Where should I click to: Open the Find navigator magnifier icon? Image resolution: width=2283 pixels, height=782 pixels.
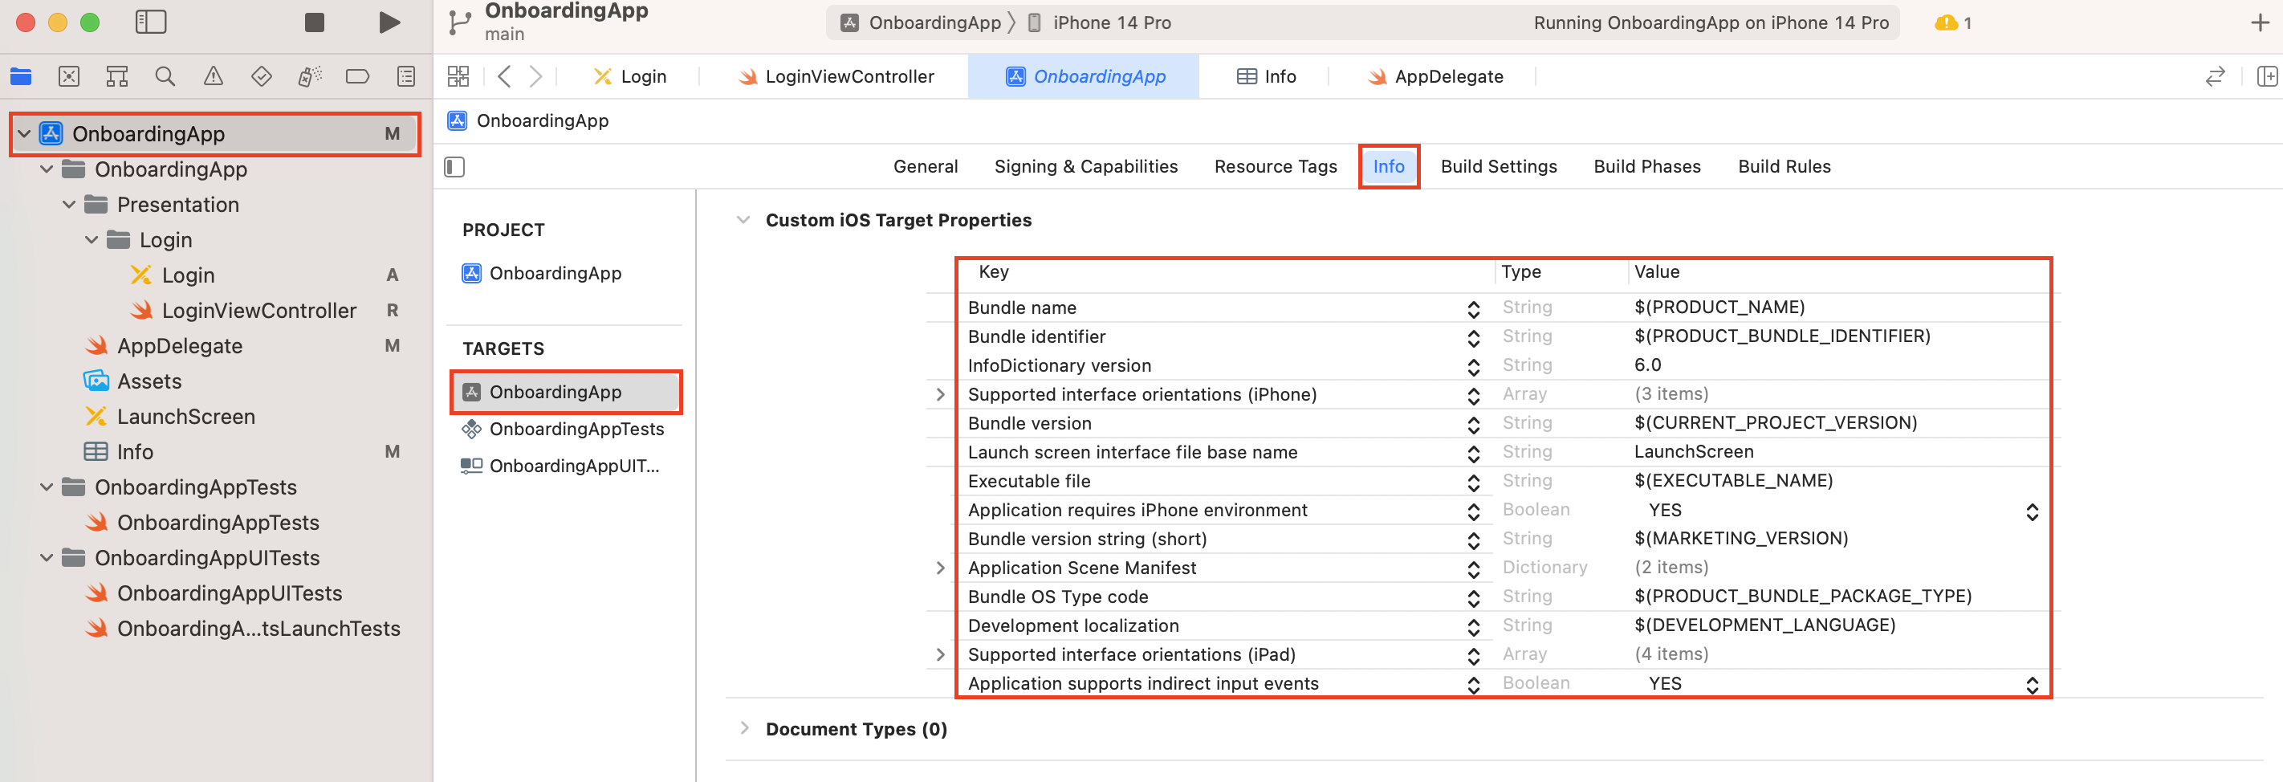point(165,76)
